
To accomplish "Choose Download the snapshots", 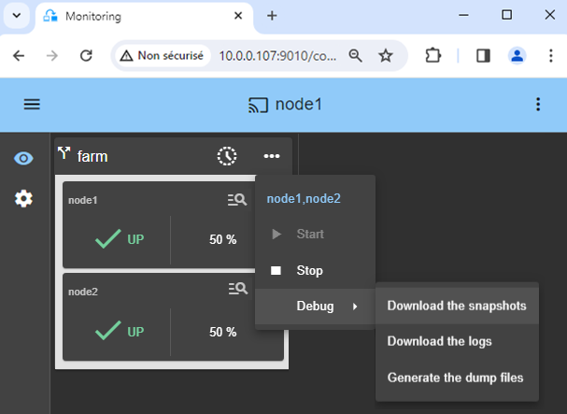I will click(x=456, y=306).
